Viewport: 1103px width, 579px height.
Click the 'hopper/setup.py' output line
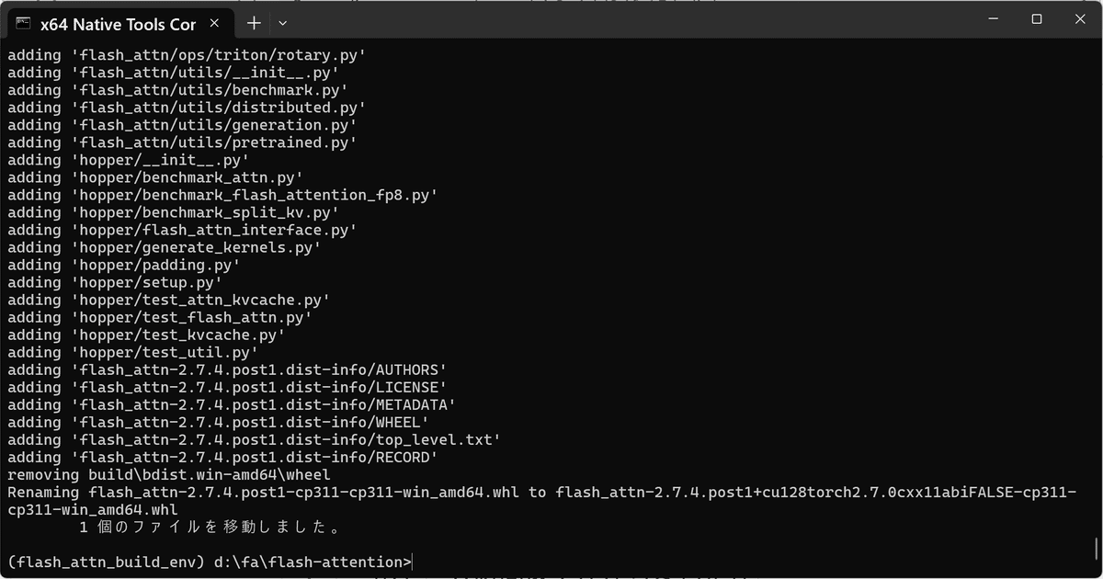click(x=115, y=282)
